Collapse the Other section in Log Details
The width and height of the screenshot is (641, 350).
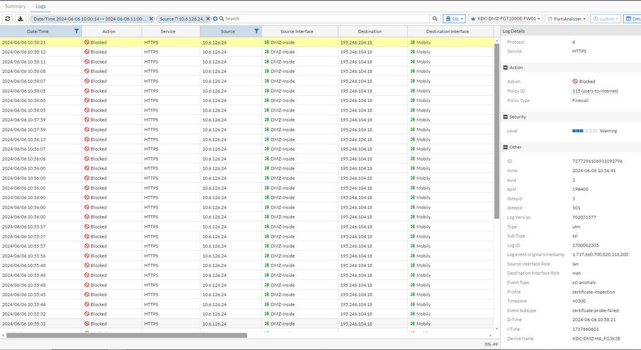(x=506, y=147)
